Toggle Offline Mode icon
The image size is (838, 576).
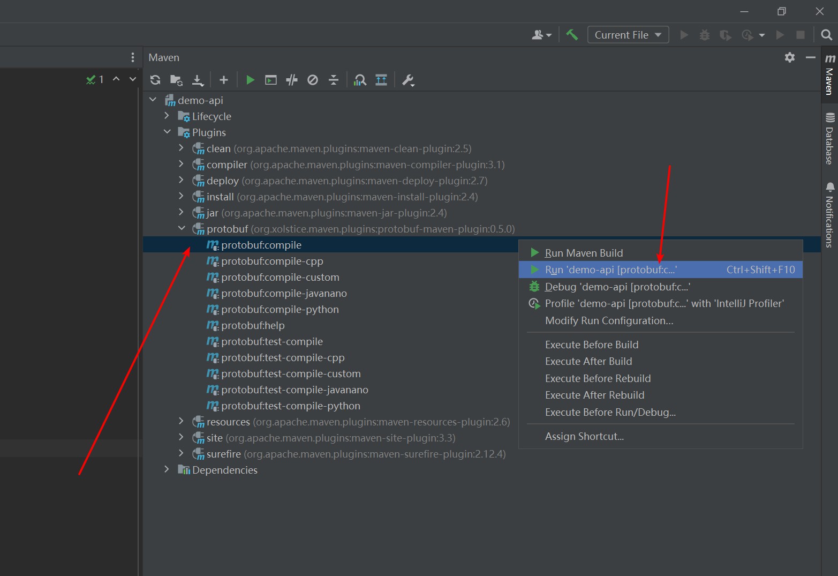tap(292, 80)
